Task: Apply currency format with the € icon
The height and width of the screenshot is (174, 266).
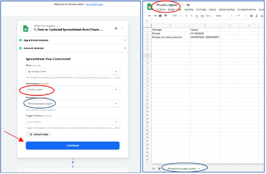Action: point(186,16)
